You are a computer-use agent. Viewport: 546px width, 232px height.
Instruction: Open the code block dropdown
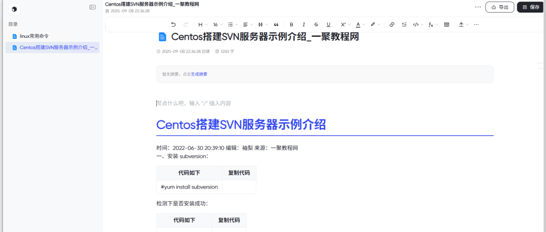pyautogui.click(x=418, y=25)
